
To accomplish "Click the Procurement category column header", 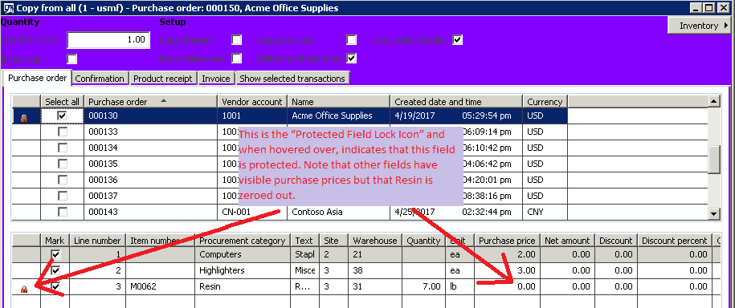I will (243, 241).
